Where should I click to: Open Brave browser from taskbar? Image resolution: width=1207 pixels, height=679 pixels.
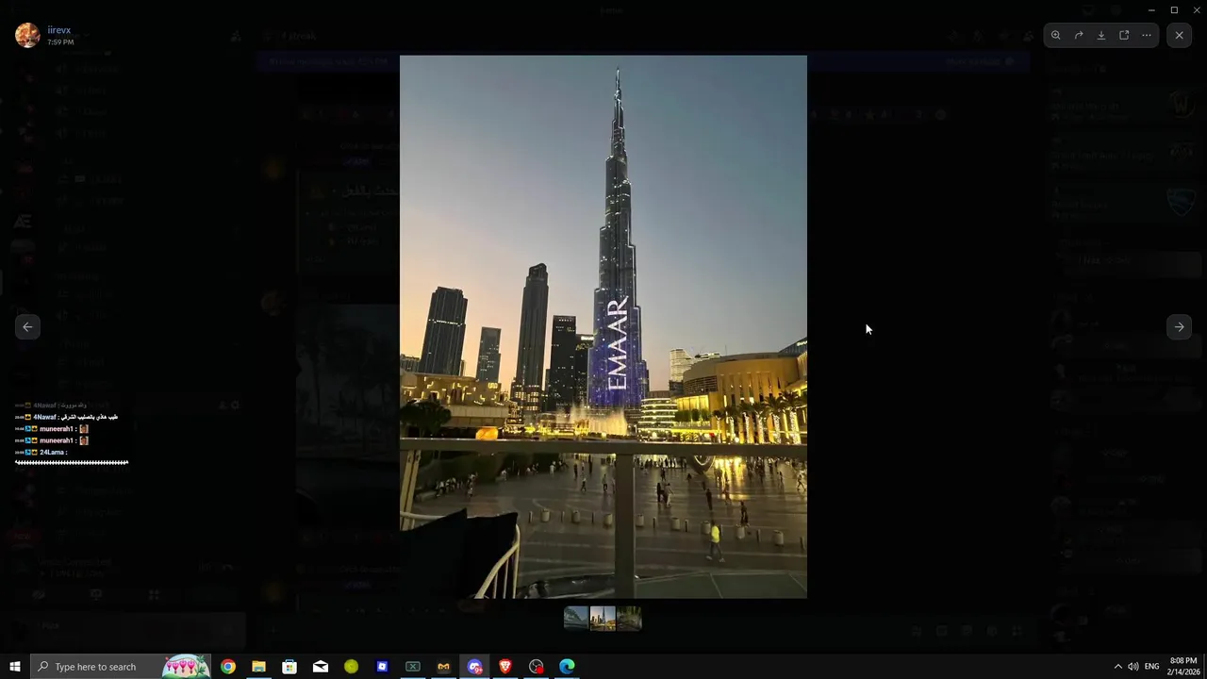pos(505,667)
